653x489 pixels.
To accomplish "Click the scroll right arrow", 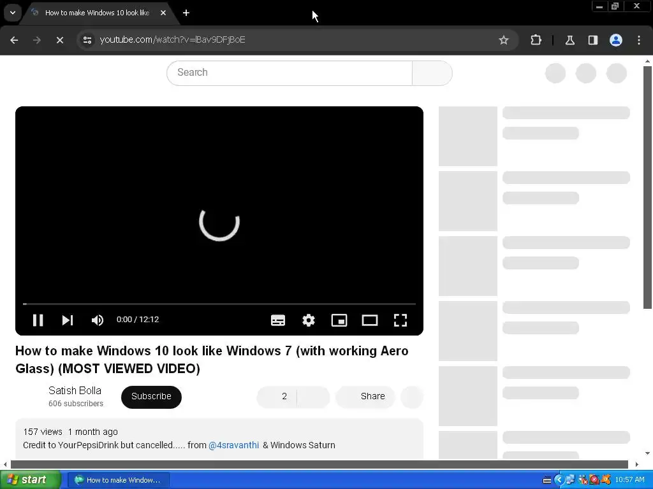I will [x=637, y=464].
